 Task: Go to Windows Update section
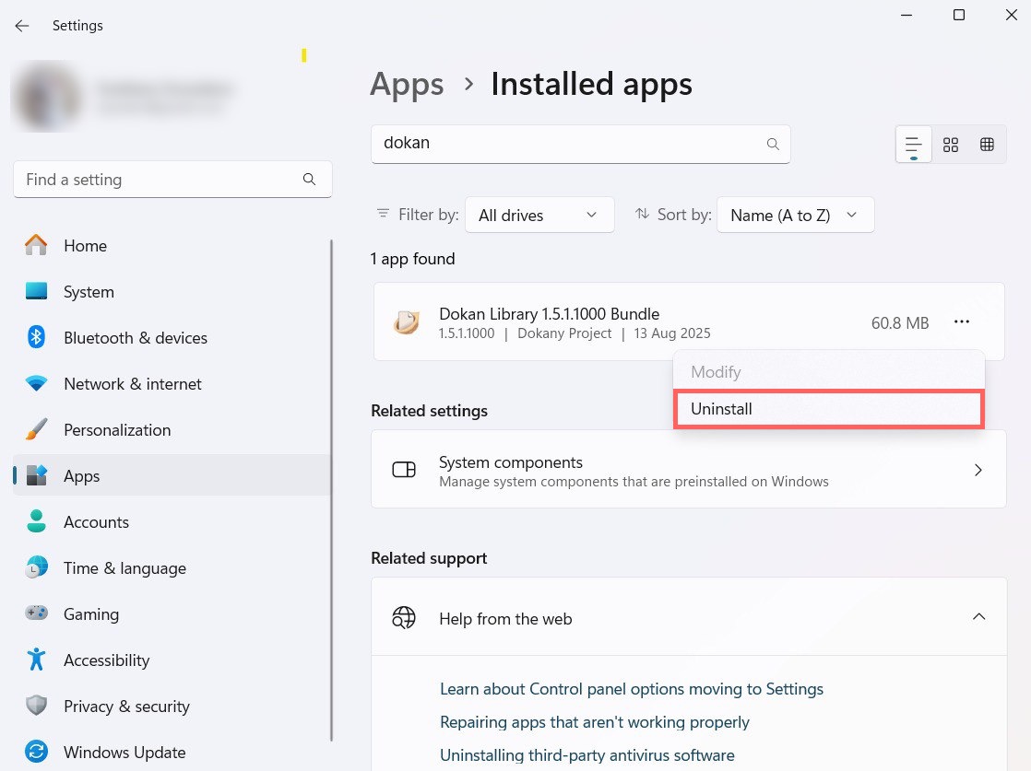124,753
